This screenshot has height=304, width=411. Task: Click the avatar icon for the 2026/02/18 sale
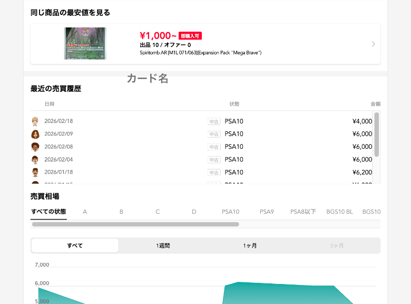pyautogui.click(x=35, y=121)
